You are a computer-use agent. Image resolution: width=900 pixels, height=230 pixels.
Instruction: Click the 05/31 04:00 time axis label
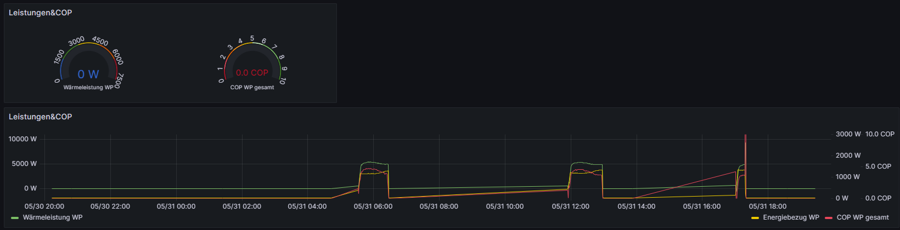(307, 206)
